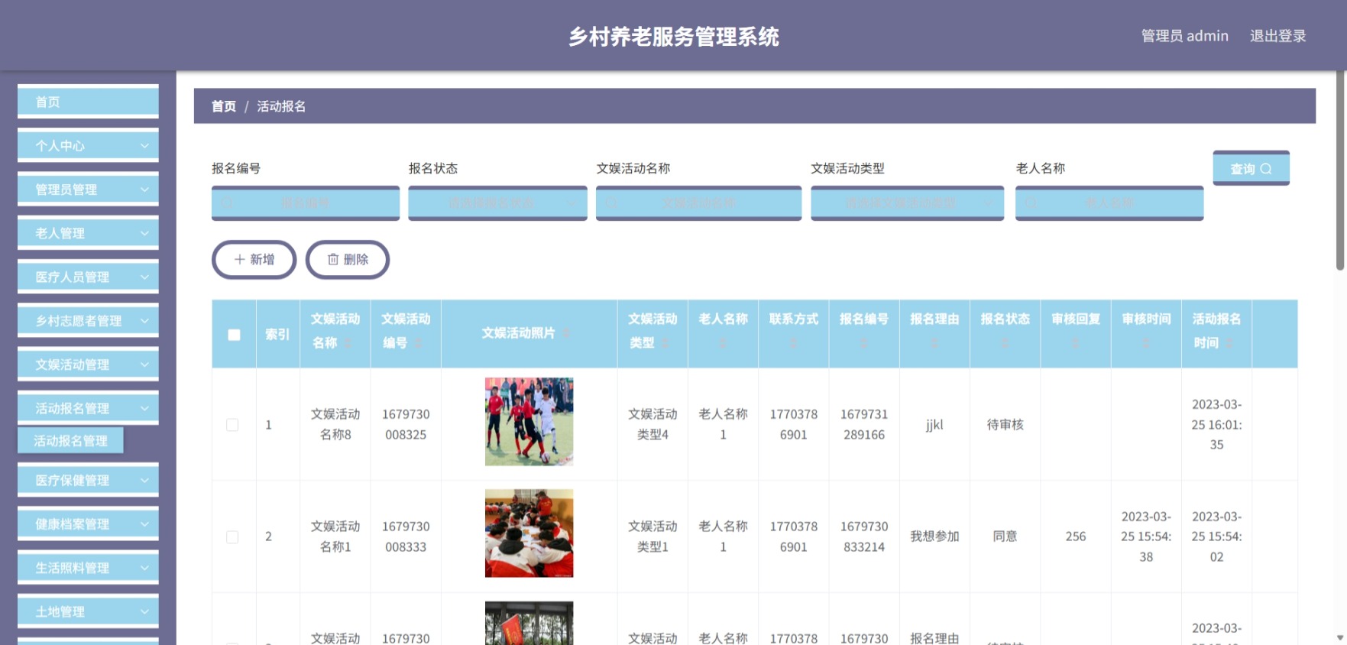Click the page vertical scrollbar
This screenshot has width=1347, height=645.
click(1340, 171)
